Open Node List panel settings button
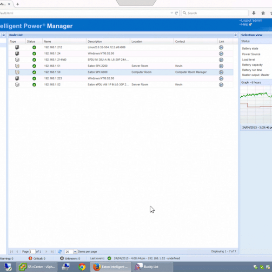Image resolution: width=272 pixels, height=272 pixels. pyautogui.click(x=235, y=35)
